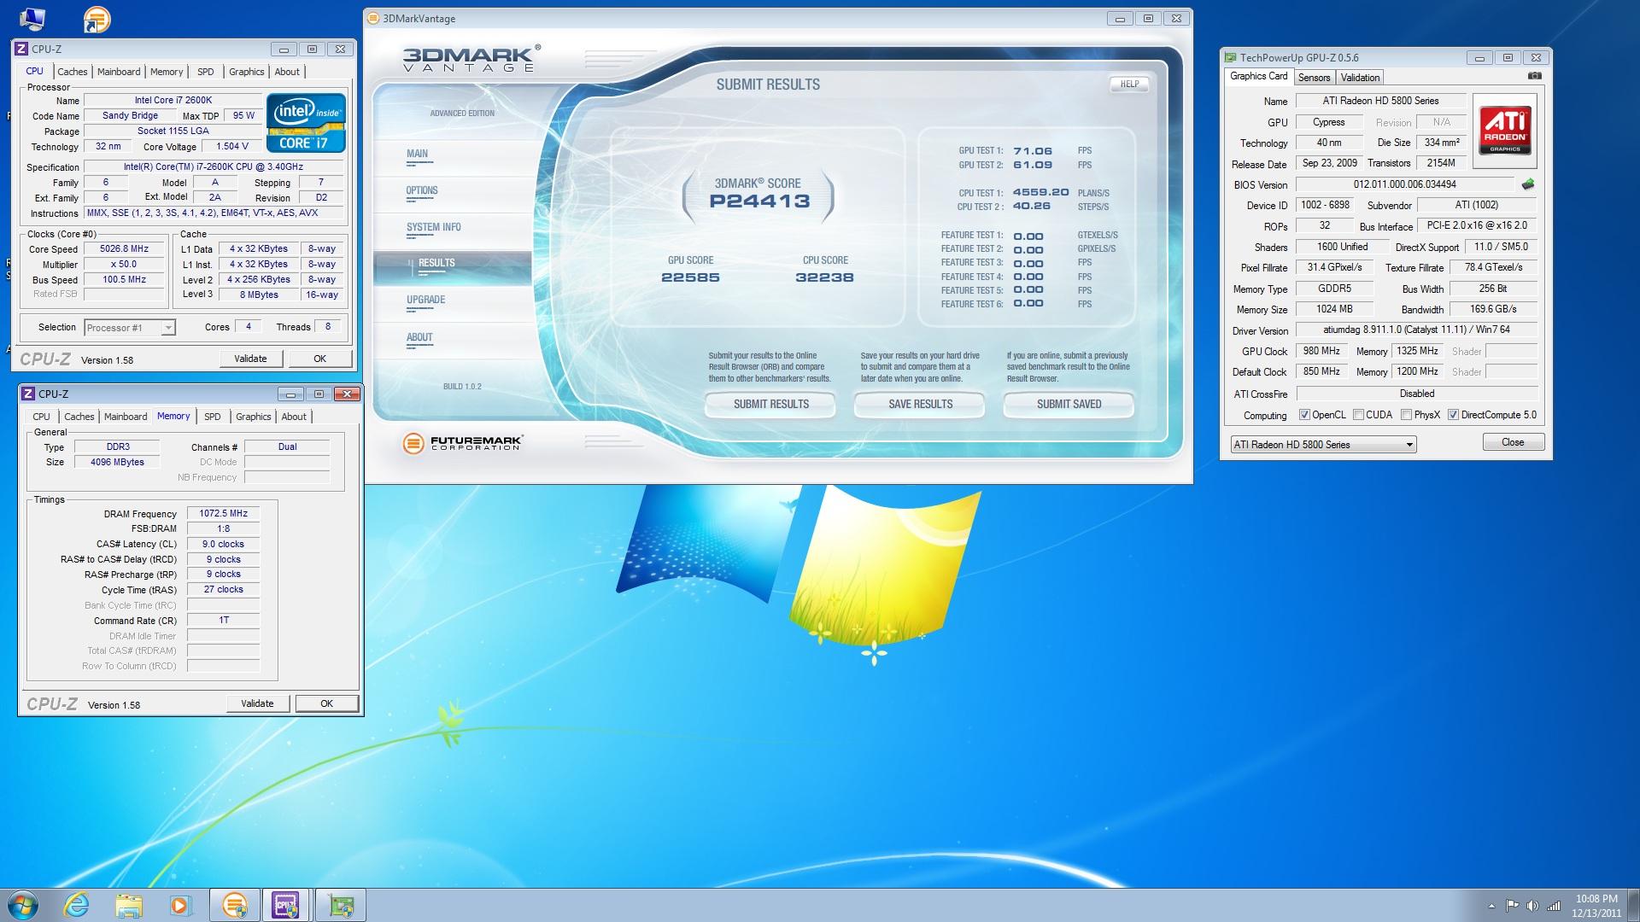Go to OPTIONS section in 3DMark Vantage
Screen dimensions: 1640x922
[x=422, y=191]
